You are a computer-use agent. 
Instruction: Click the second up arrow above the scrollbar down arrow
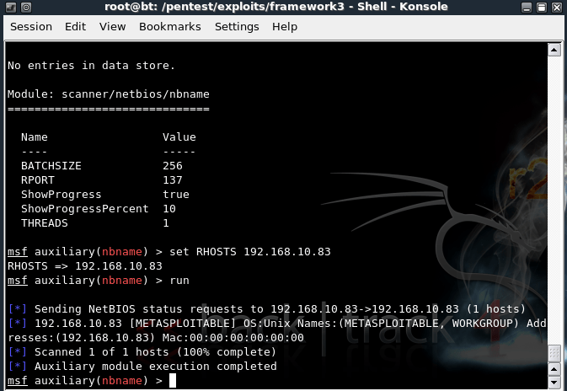click(x=554, y=369)
